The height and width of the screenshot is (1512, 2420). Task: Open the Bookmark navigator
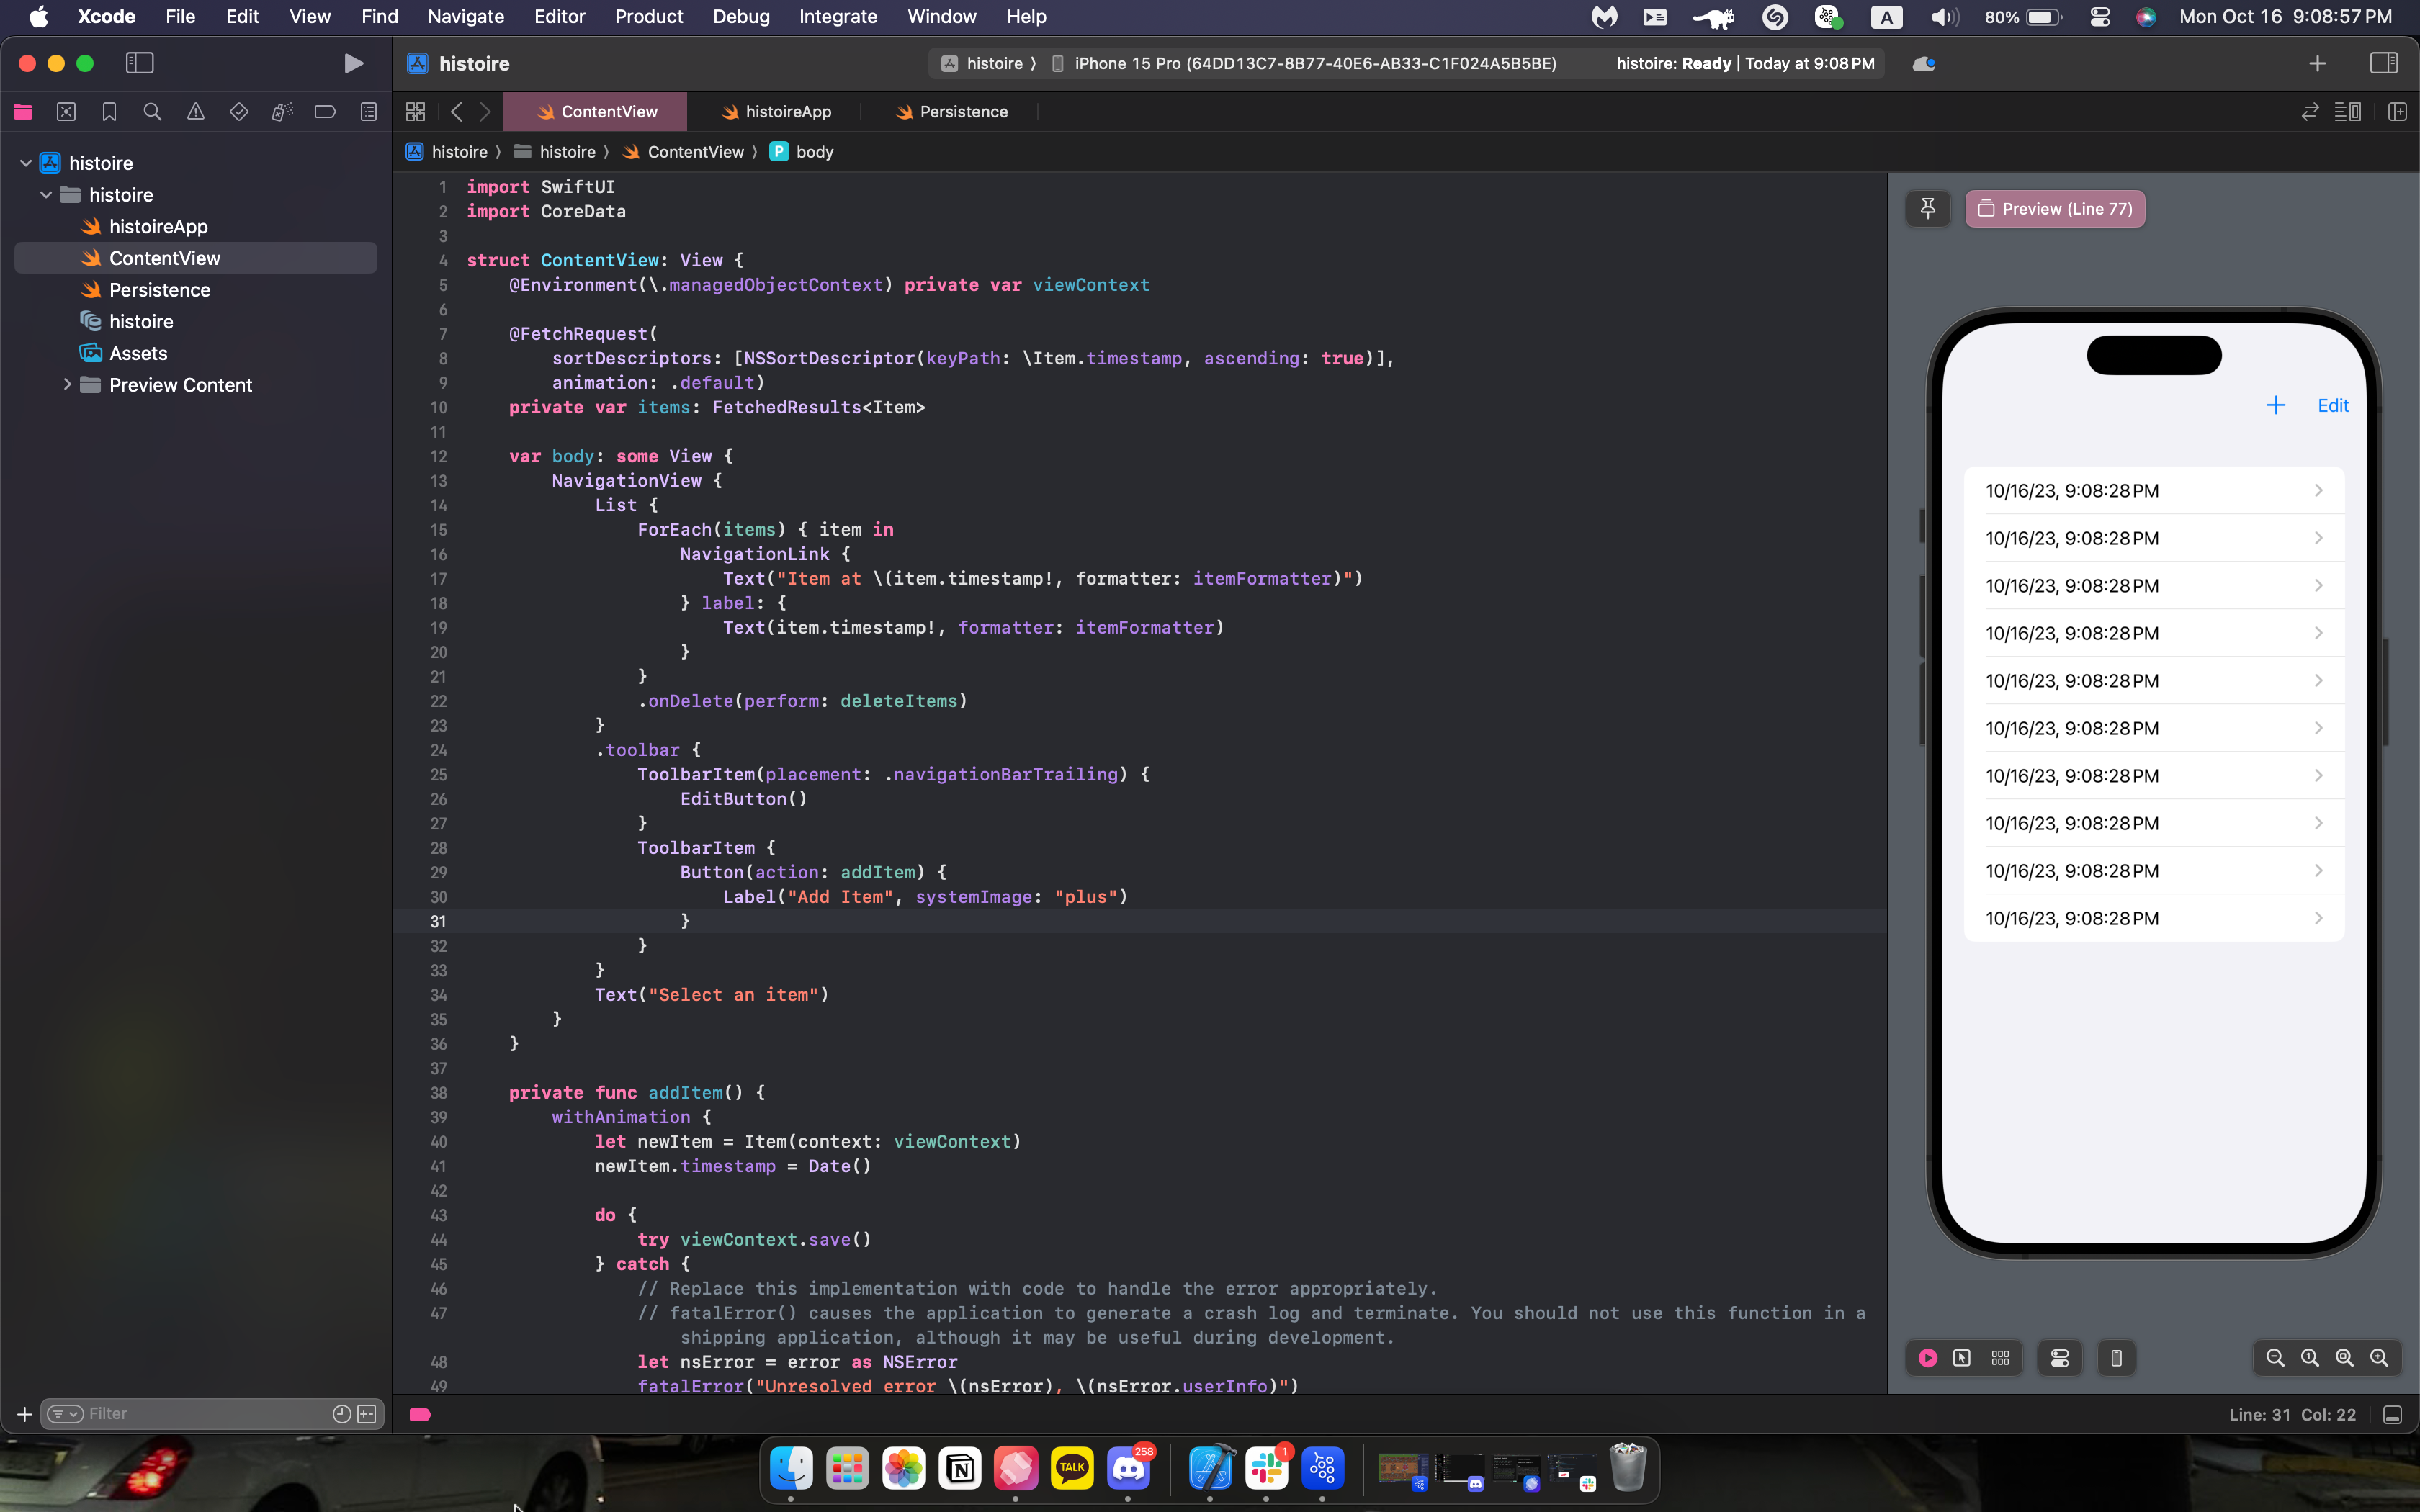click(109, 112)
